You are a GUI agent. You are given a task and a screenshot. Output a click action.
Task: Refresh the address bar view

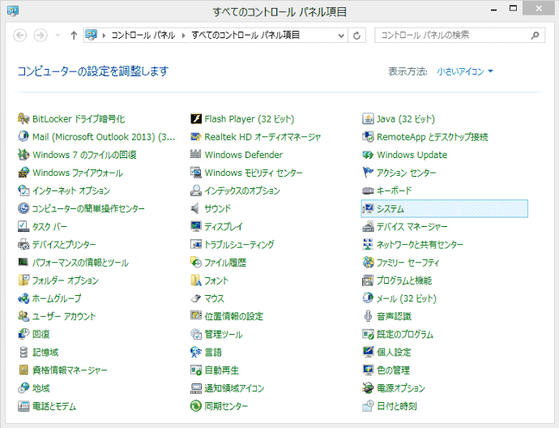click(356, 36)
